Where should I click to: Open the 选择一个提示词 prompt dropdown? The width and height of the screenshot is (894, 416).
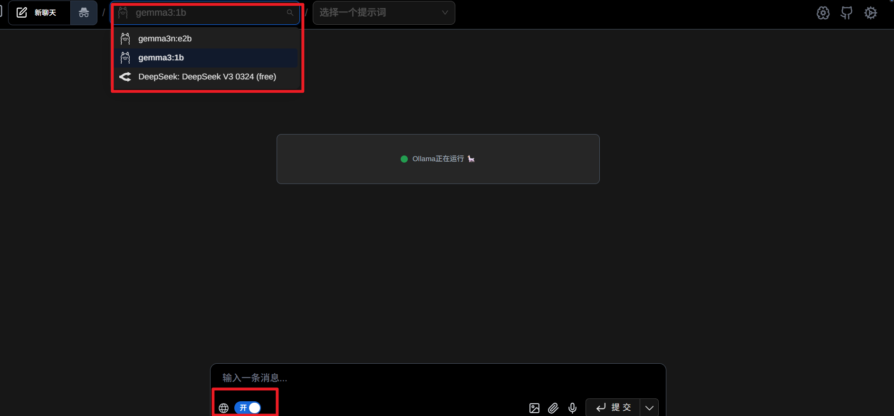click(384, 13)
